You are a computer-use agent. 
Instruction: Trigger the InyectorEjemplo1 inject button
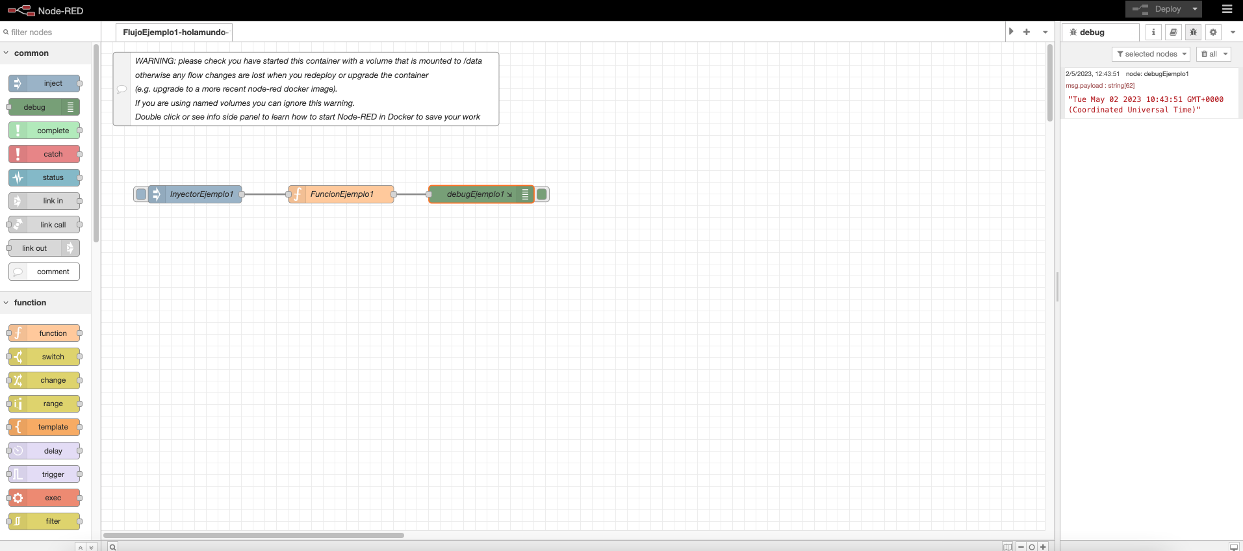point(141,194)
